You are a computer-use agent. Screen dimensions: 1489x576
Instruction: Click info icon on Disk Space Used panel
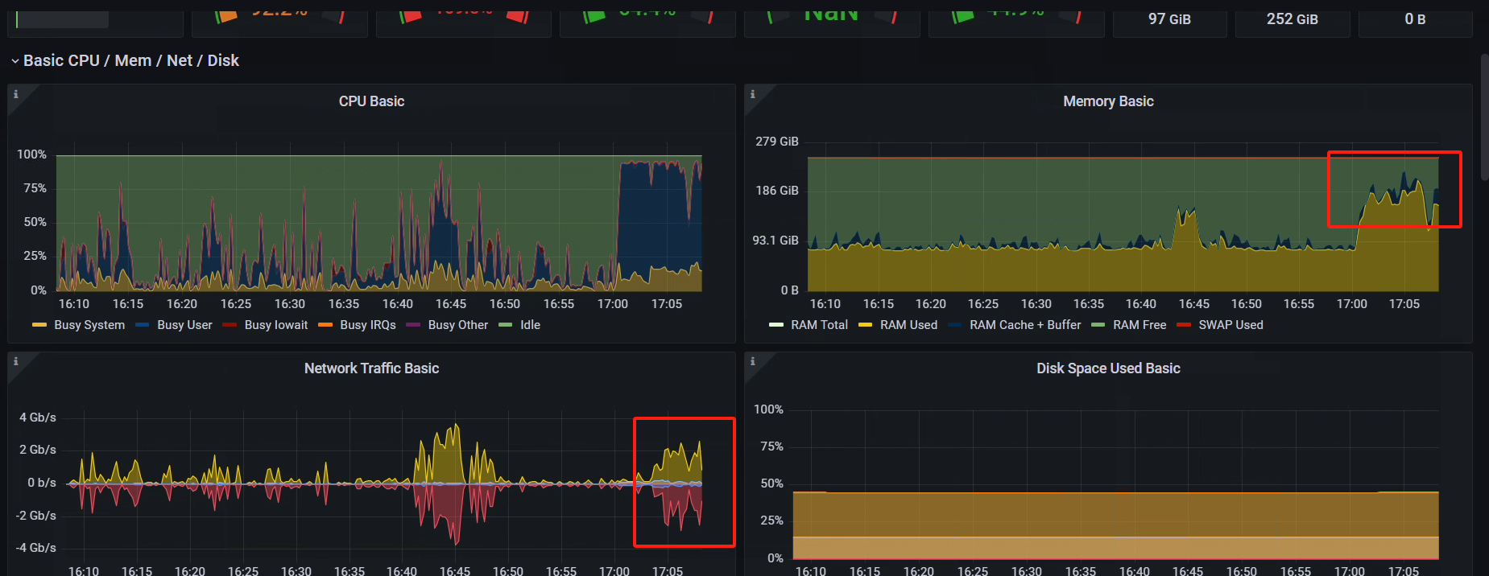[752, 361]
